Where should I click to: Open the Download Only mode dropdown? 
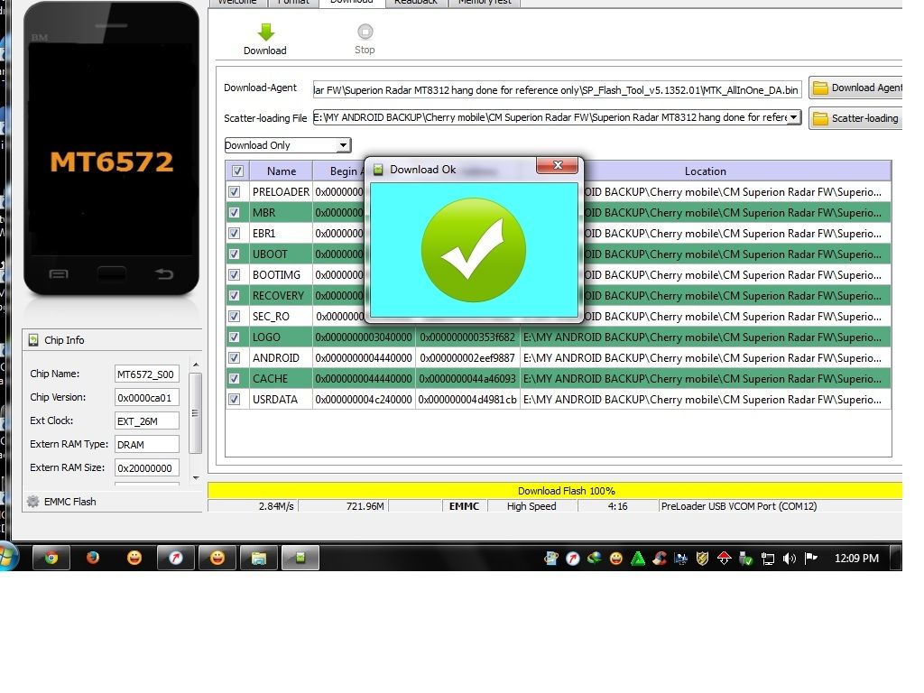tap(288, 145)
